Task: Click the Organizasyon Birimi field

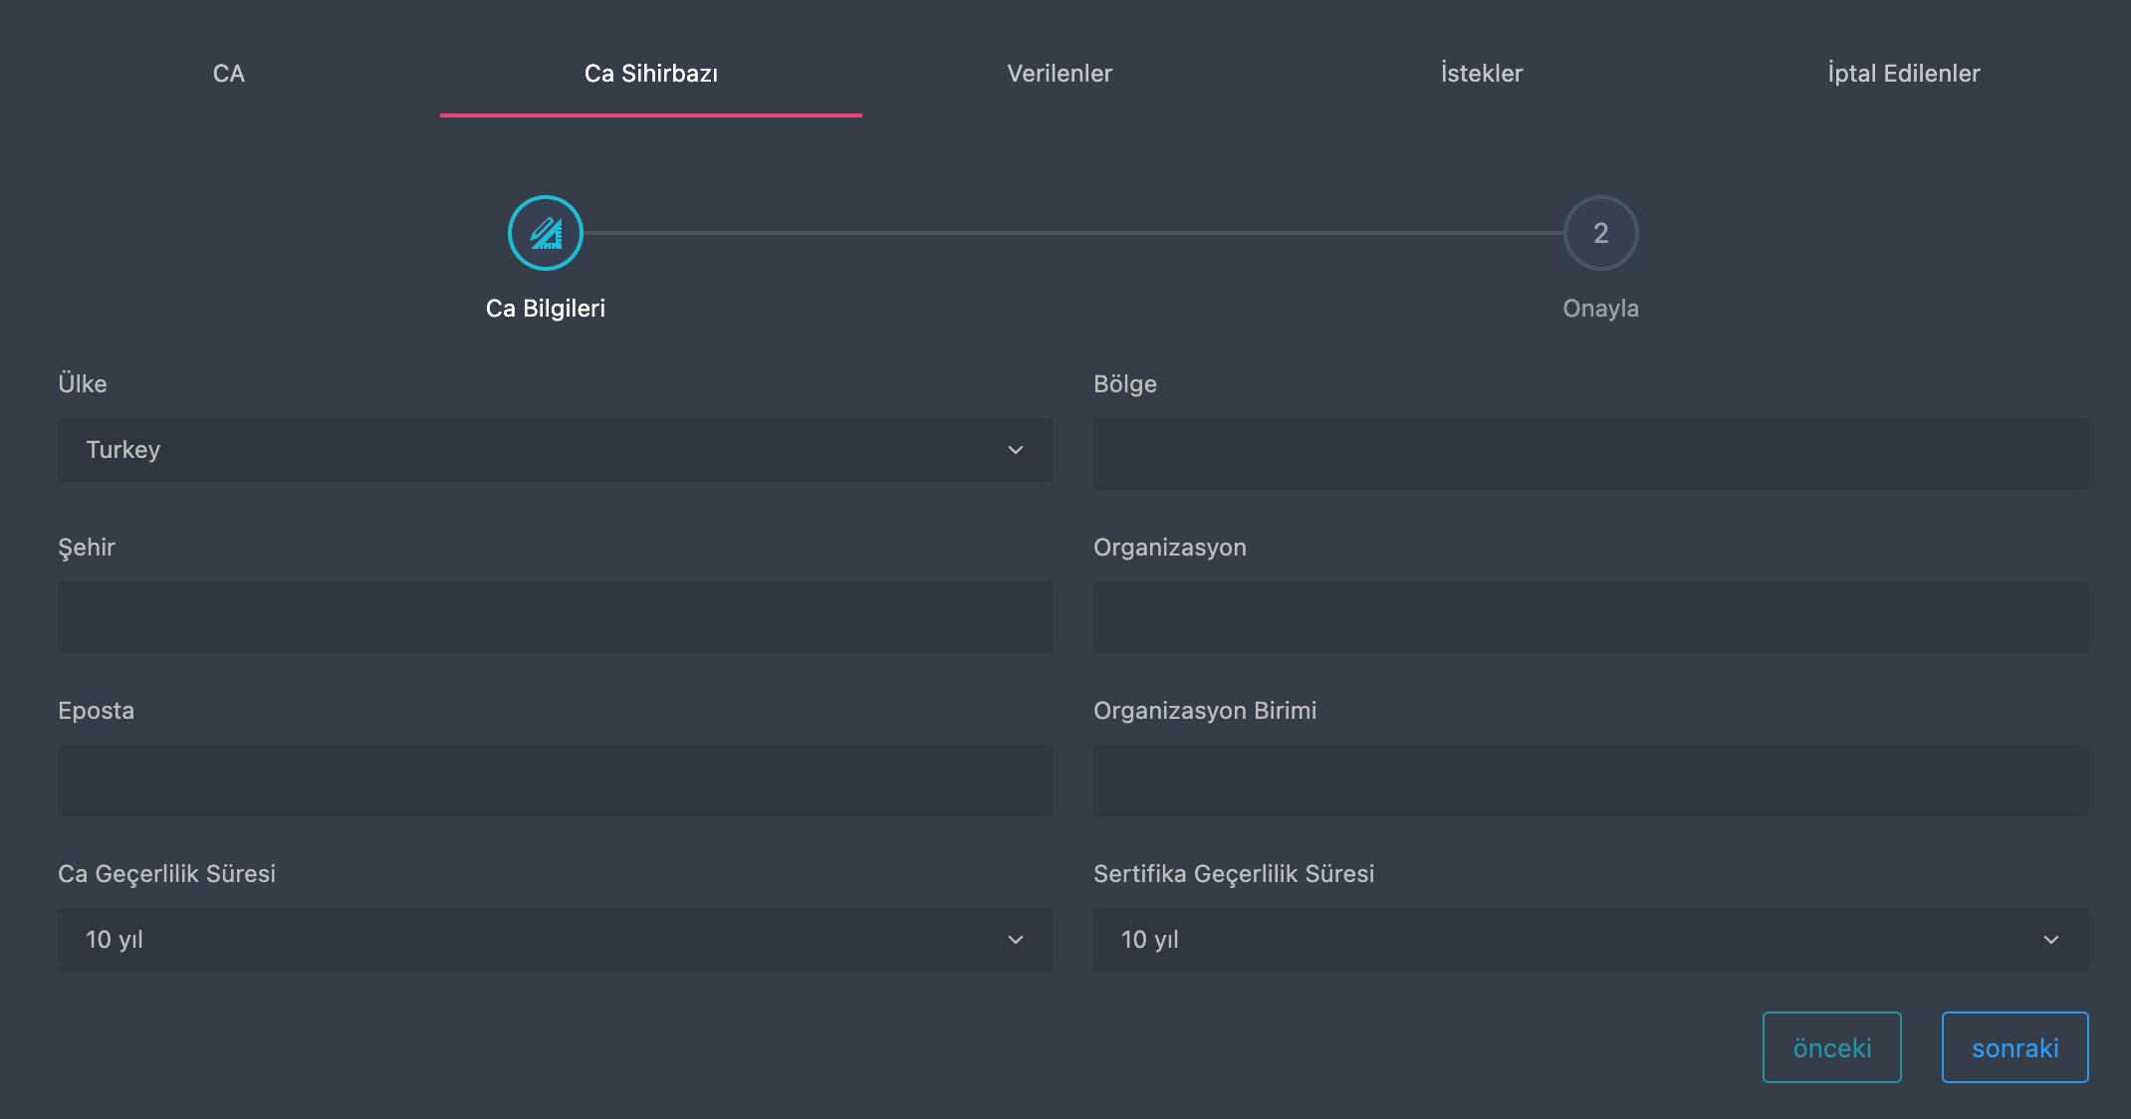Action: [x=1589, y=781]
